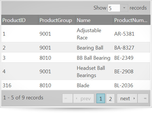This screenshot has width=152, height=113.
Task: Click ProductGroup 9001 in Adjustable Race row
Action: click(57, 34)
